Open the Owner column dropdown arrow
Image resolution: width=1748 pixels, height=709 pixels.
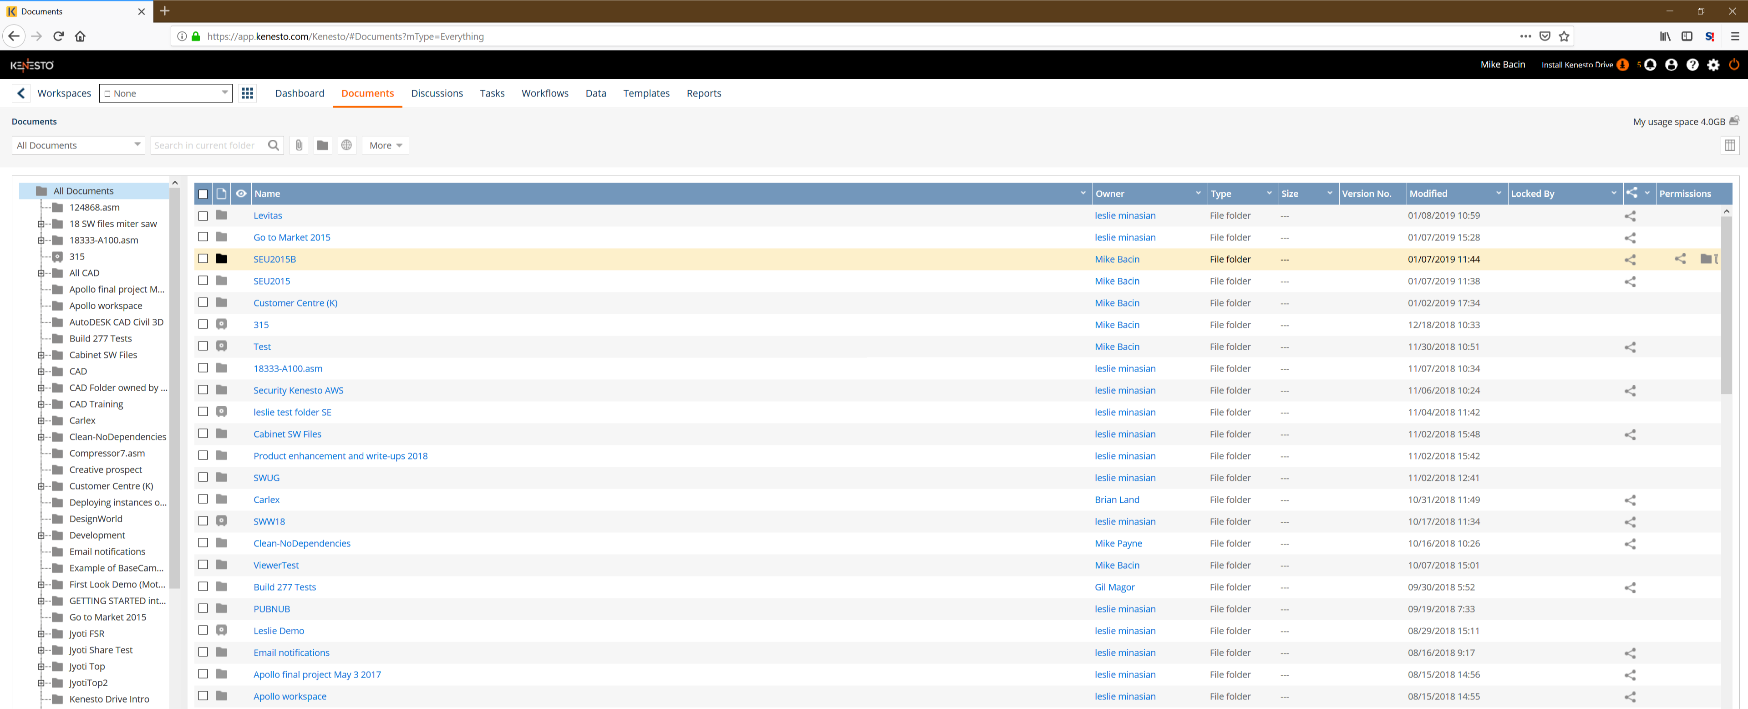tap(1199, 194)
